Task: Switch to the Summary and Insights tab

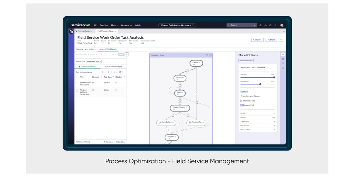Action: [x=86, y=49]
